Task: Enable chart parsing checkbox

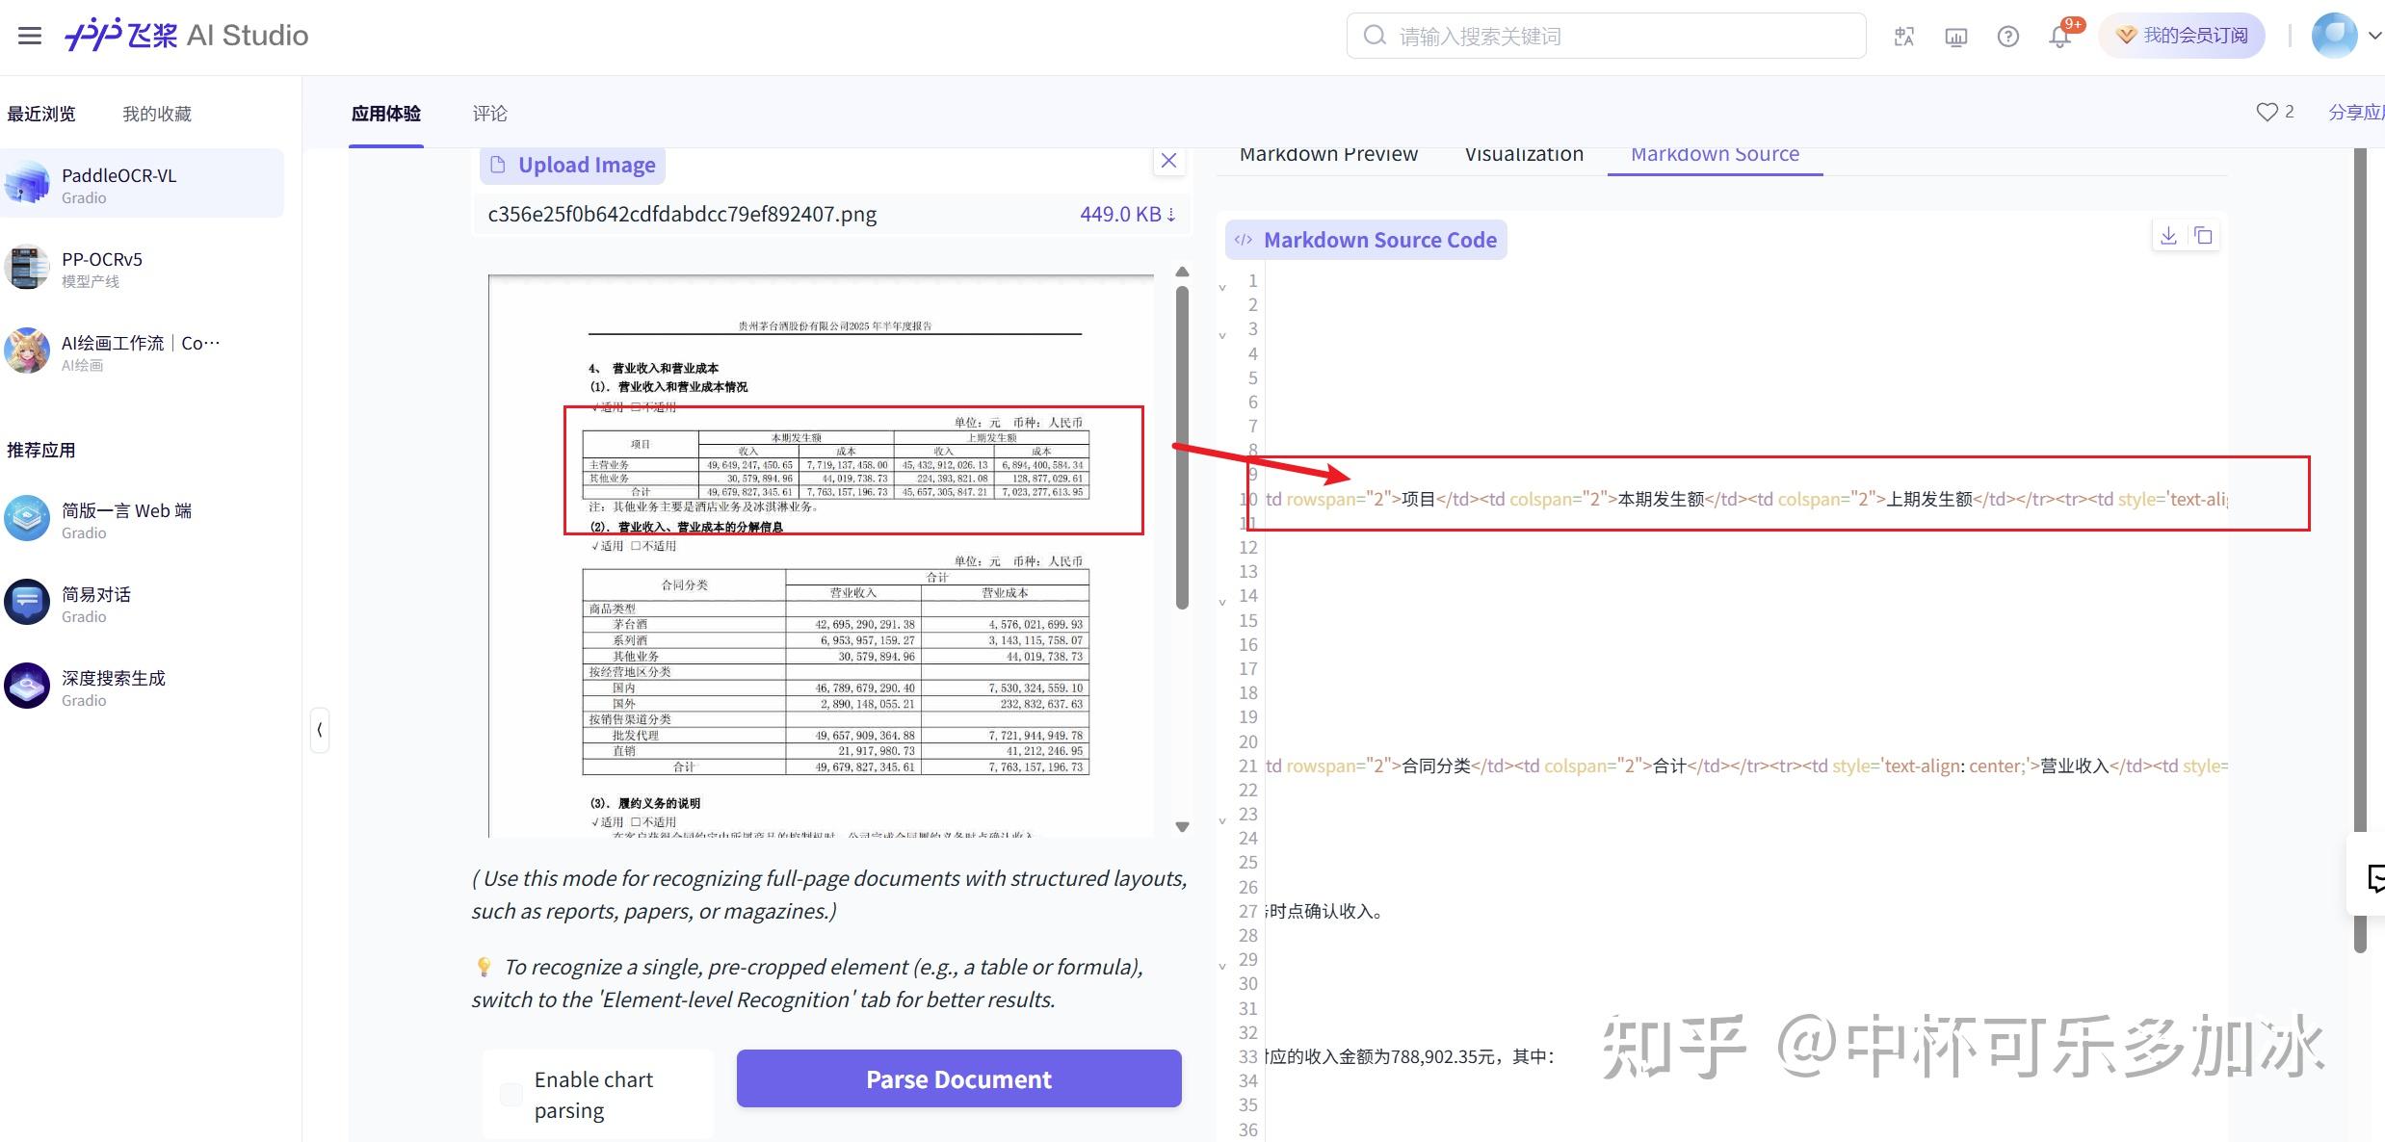Action: [510, 1094]
